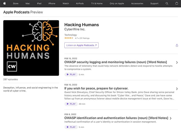Click the Technology category label

(71, 35)
